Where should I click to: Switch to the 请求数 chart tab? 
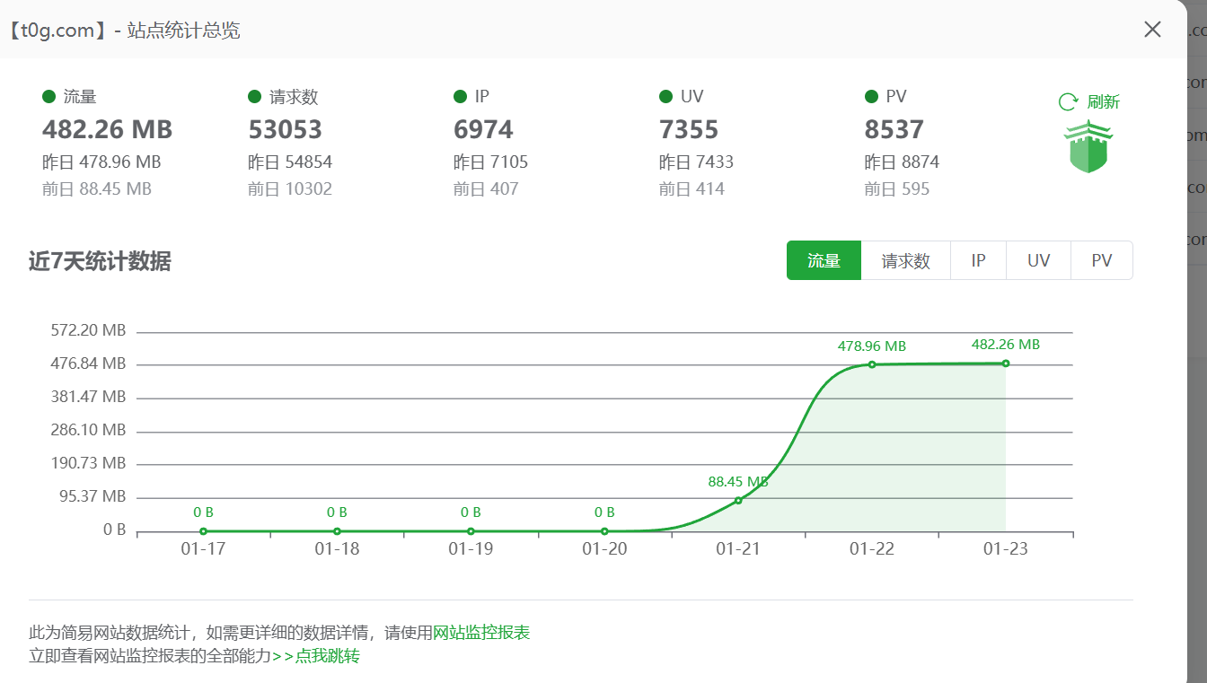pyautogui.click(x=906, y=259)
